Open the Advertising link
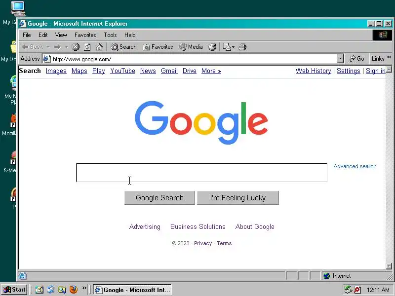Image resolution: width=395 pixels, height=296 pixels. [145, 227]
